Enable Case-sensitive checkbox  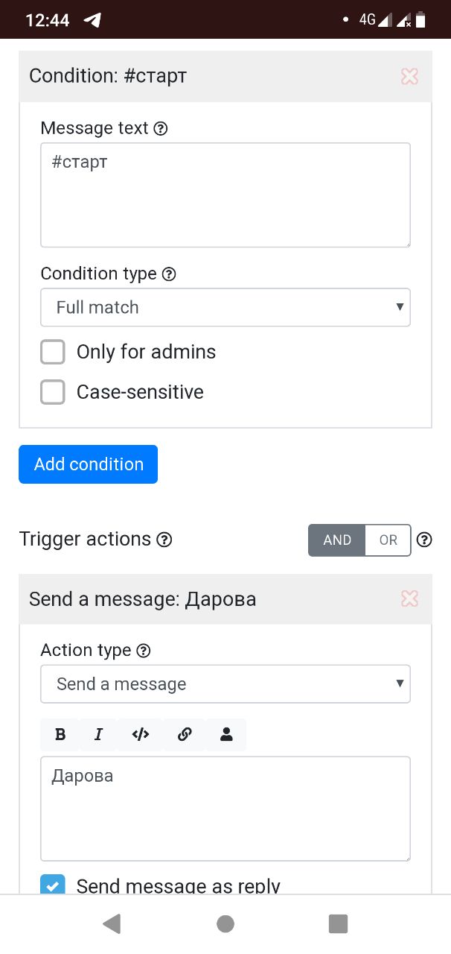pyautogui.click(x=53, y=392)
